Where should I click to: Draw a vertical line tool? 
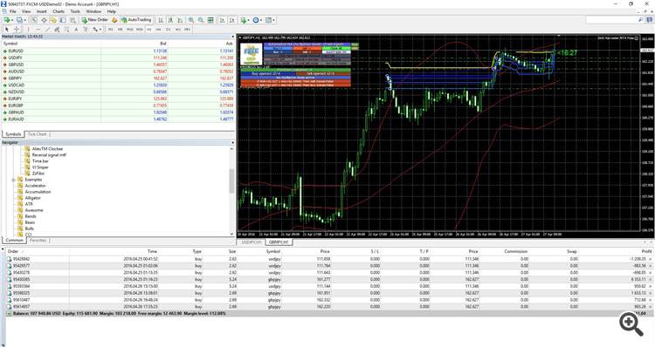click(x=28, y=29)
